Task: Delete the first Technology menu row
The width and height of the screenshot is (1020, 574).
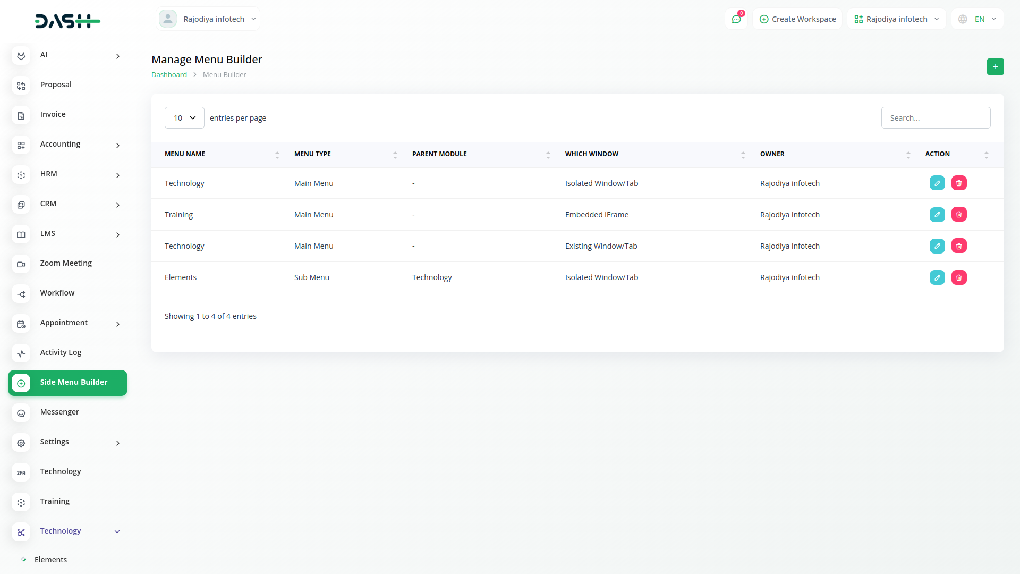Action: pos(959,183)
